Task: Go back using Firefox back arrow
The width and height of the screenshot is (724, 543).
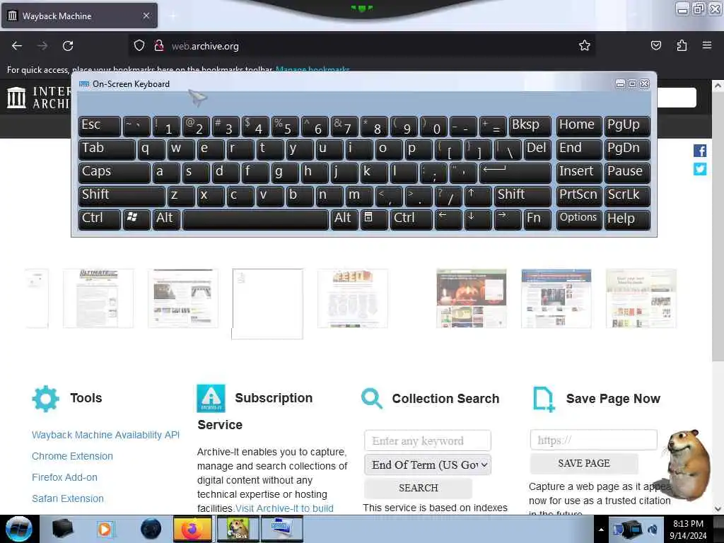Action: tap(17, 46)
